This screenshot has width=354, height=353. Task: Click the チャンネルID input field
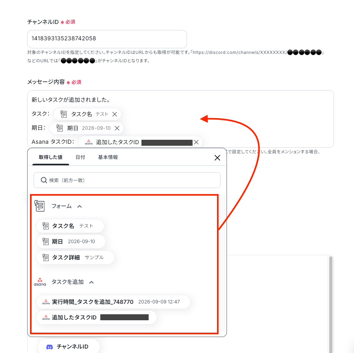pyautogui.click(x=107, y=39)
